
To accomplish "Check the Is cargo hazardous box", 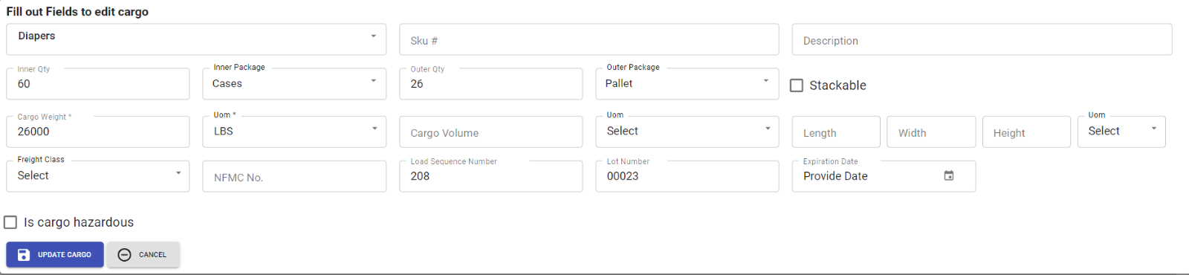I will tap(10, 222).
